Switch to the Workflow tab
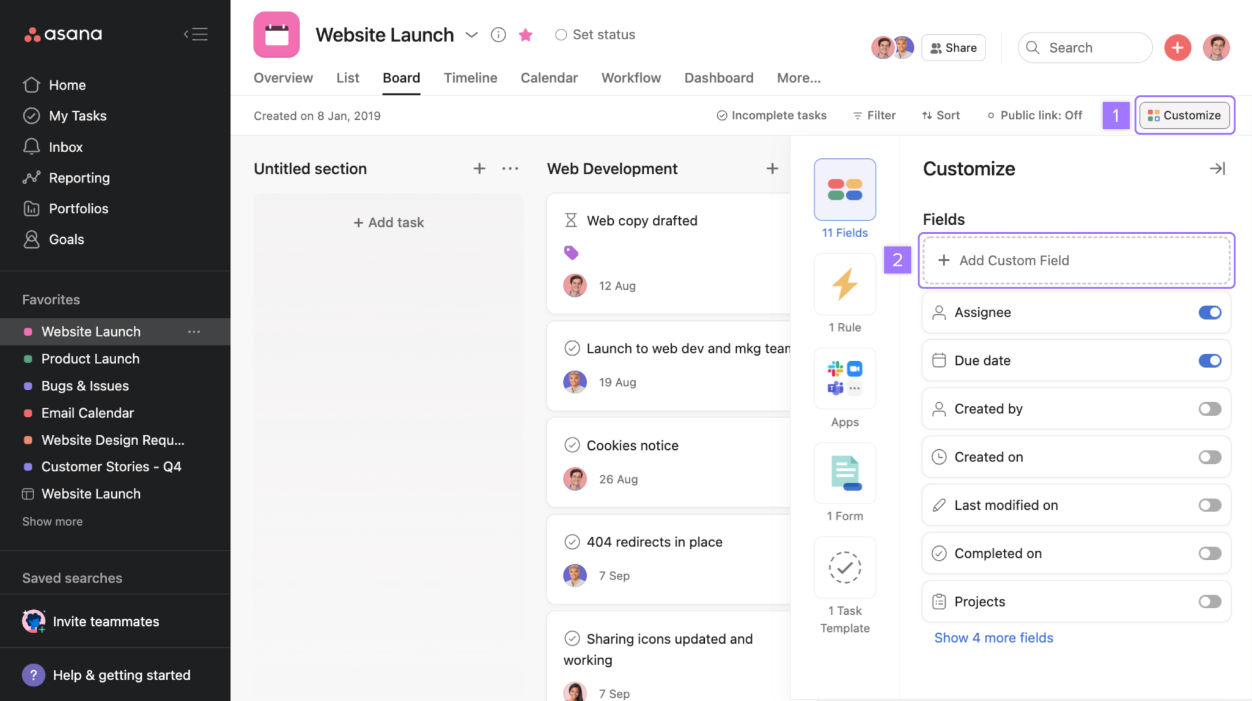The height and width of the screenshot is (701, 1252). pyautogui.click(x=631, y=78)
